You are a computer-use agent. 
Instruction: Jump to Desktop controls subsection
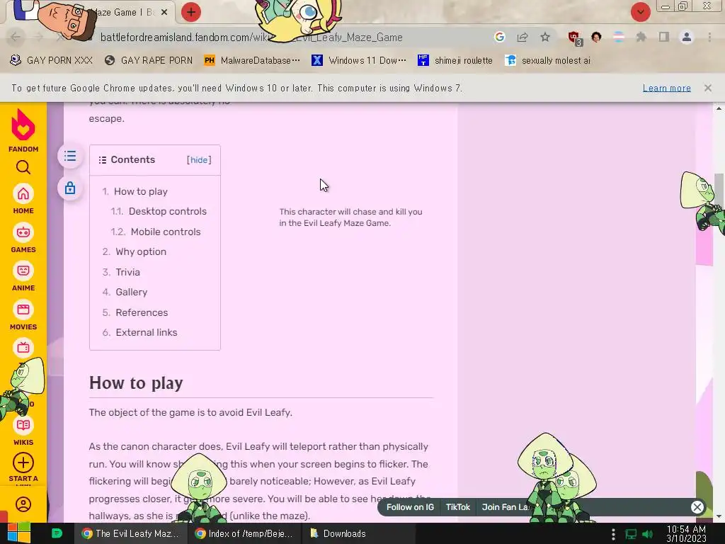click(167, 211)
